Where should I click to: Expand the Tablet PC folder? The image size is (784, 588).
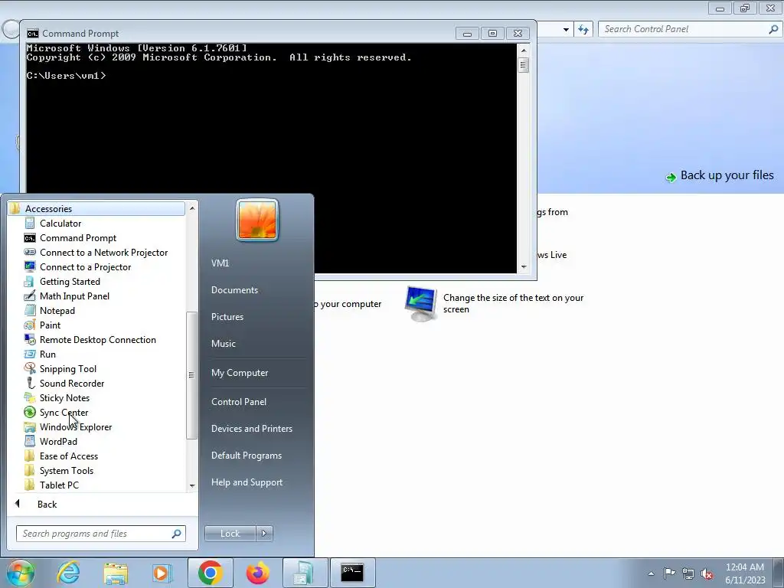(59, 485)
